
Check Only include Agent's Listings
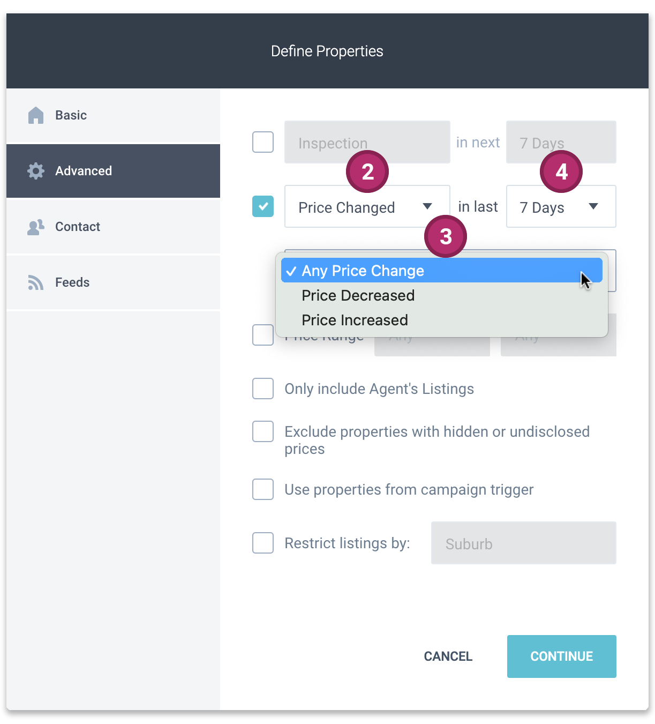tap(263, 389)
